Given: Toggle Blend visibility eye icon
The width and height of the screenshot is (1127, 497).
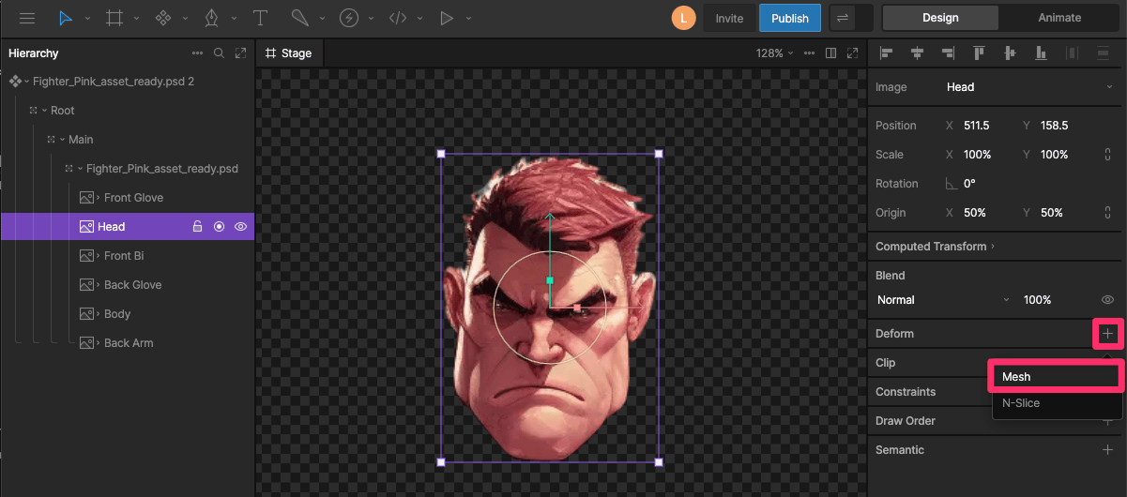Looking at the screenshot, I should [x=1107, y=300].
